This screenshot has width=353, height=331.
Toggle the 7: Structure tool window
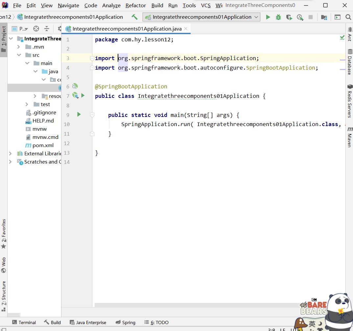4,296
